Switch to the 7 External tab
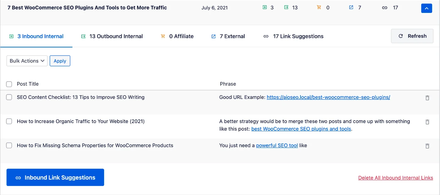This screenshot has width=440, height=195. tap(228, 36)
